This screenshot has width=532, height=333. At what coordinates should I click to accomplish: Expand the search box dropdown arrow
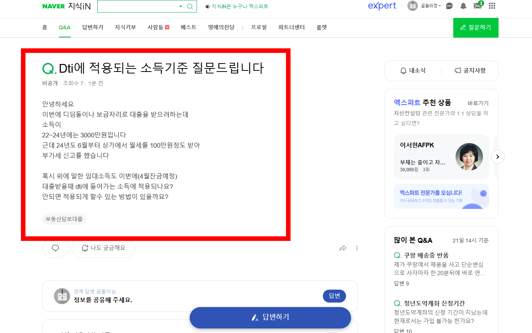[181, 6]
